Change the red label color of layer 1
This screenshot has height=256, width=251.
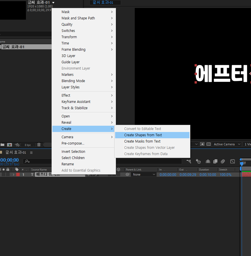(18, 174)
